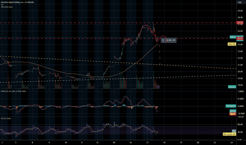The image size is (246, 145).
Task: Click date 18 on the time axis
Action: [164, 142]
